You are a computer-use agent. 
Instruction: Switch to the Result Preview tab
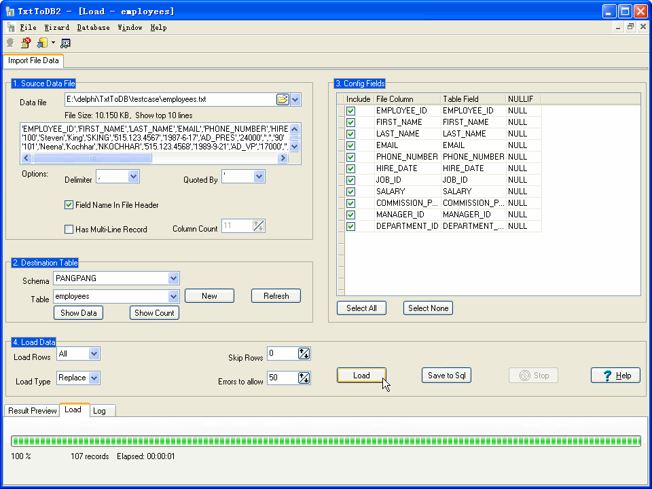[32, 411]
